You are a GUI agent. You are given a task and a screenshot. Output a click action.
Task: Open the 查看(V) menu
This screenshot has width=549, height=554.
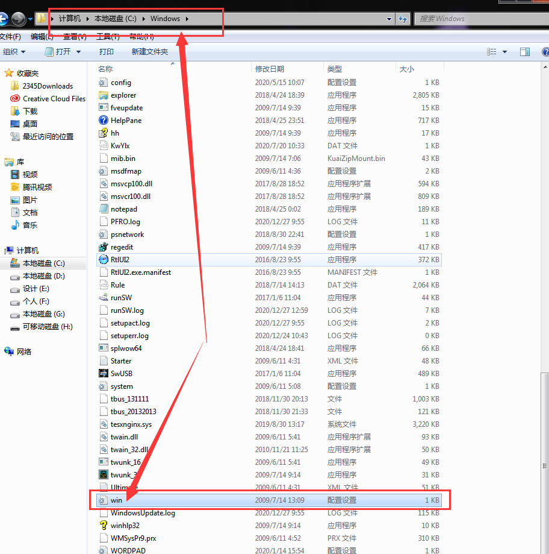point(75,36)
